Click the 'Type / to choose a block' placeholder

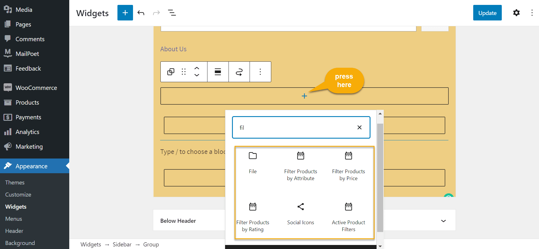pos(193,152)
